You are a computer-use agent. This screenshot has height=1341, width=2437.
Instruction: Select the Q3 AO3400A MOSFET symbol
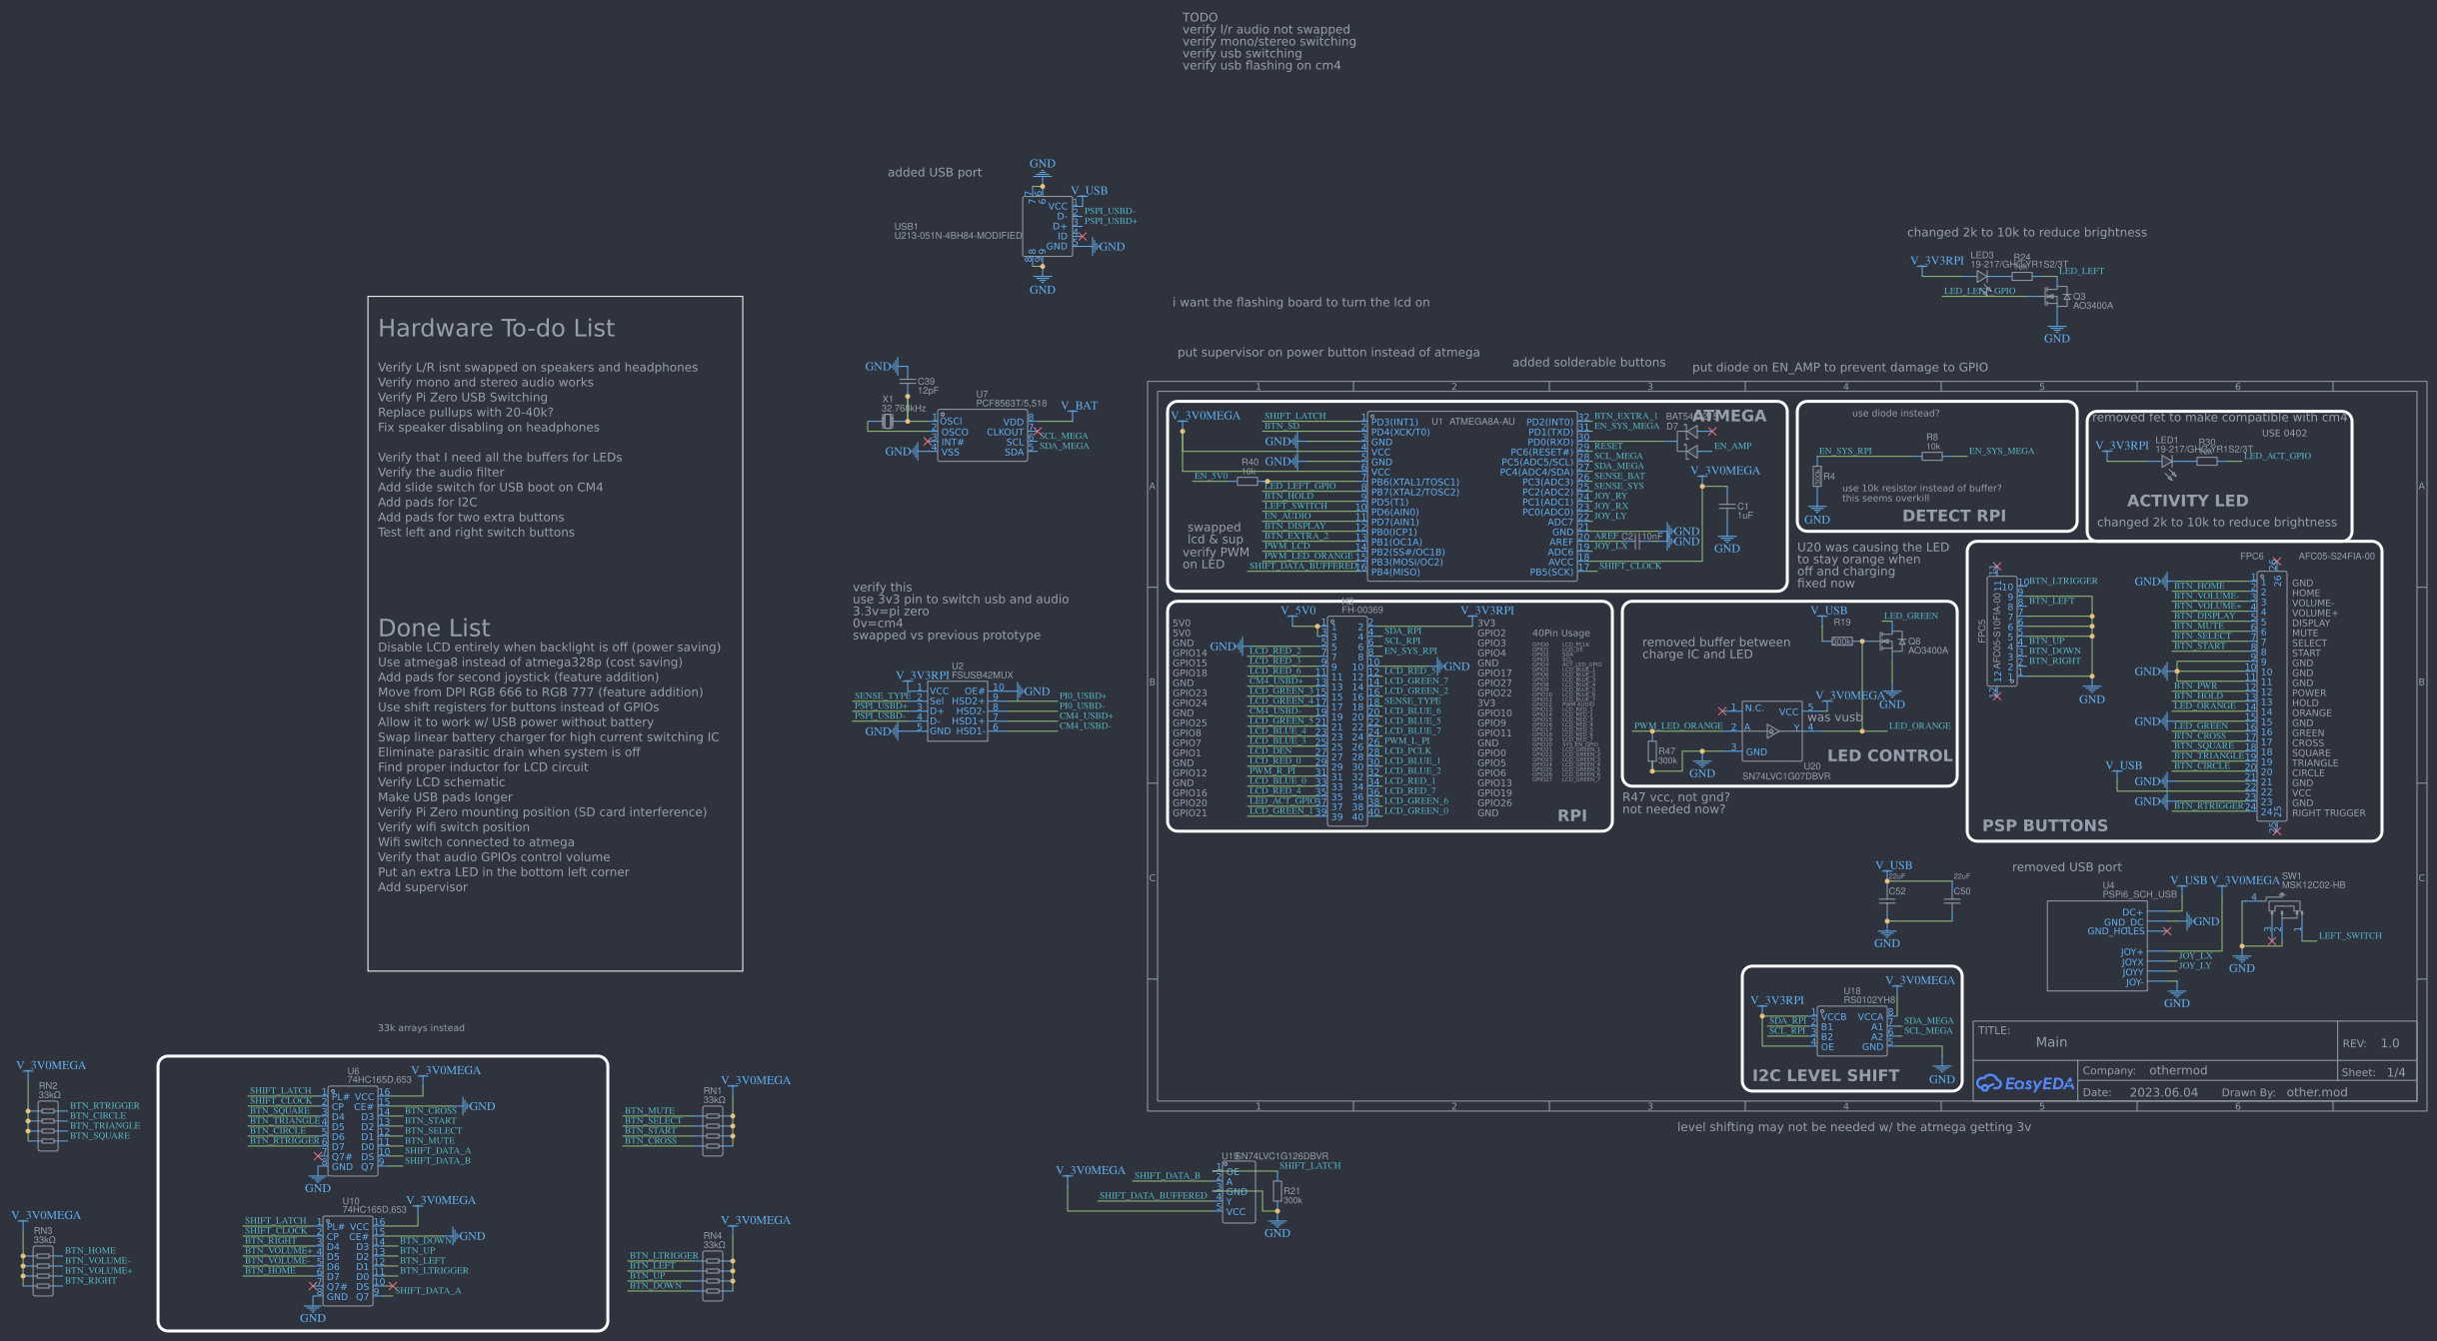(x=2053, y=297)
